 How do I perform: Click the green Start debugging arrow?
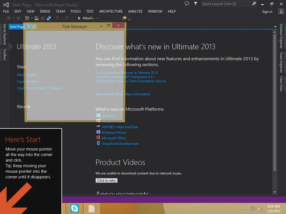[79, 18]
